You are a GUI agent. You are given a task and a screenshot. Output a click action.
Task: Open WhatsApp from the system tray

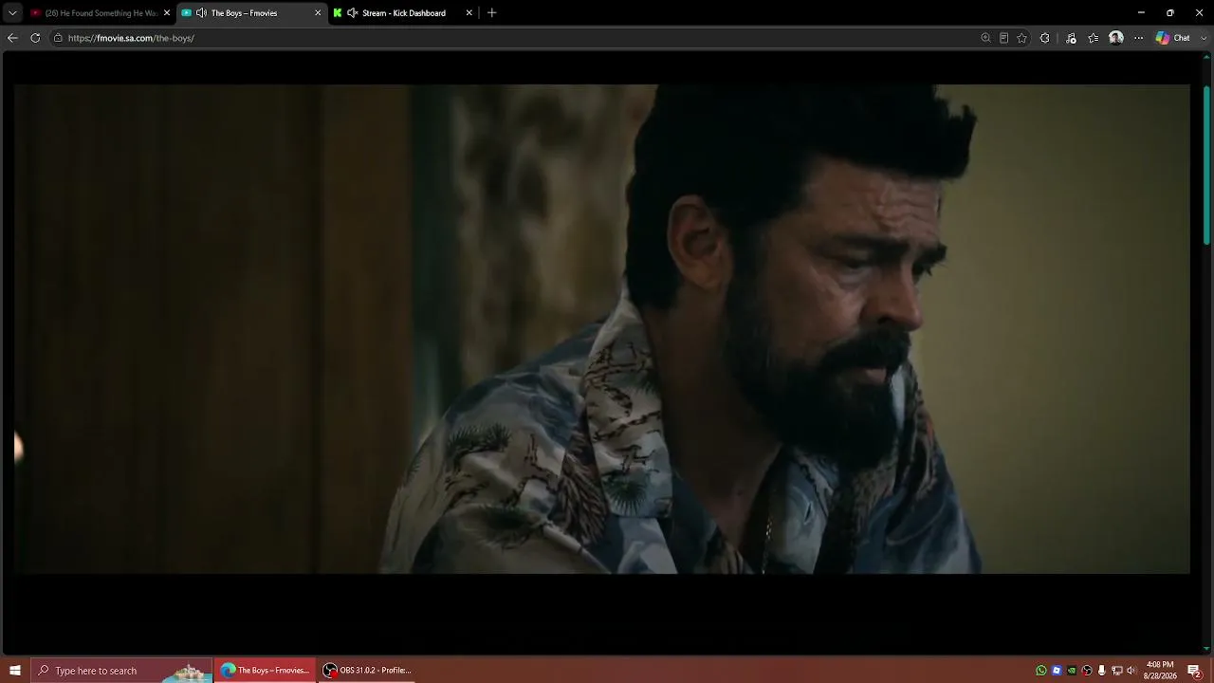pyautogui.click(x=1041, y=671)
